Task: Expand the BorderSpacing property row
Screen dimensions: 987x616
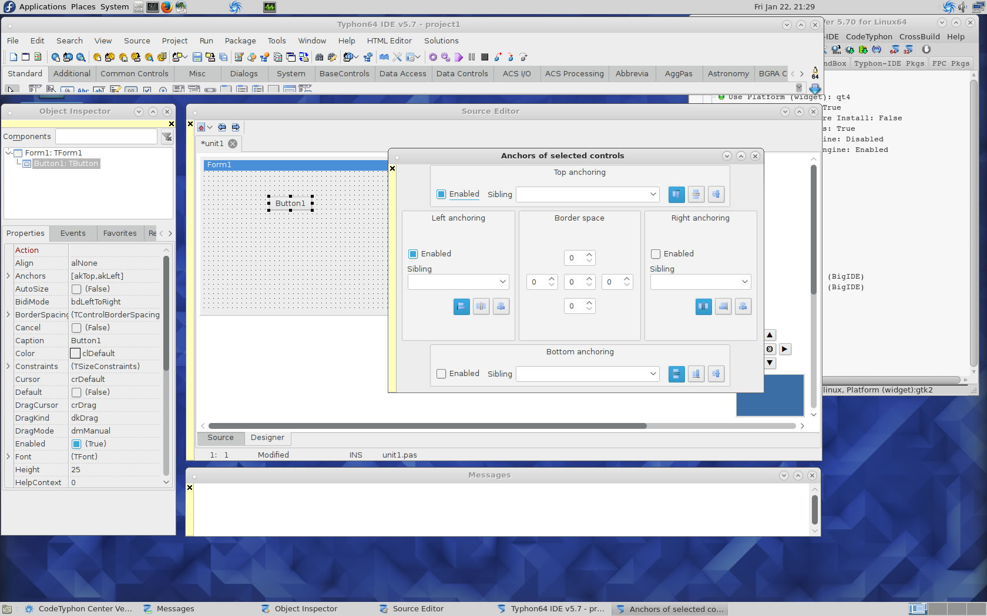Action: (x=8, y=314)
